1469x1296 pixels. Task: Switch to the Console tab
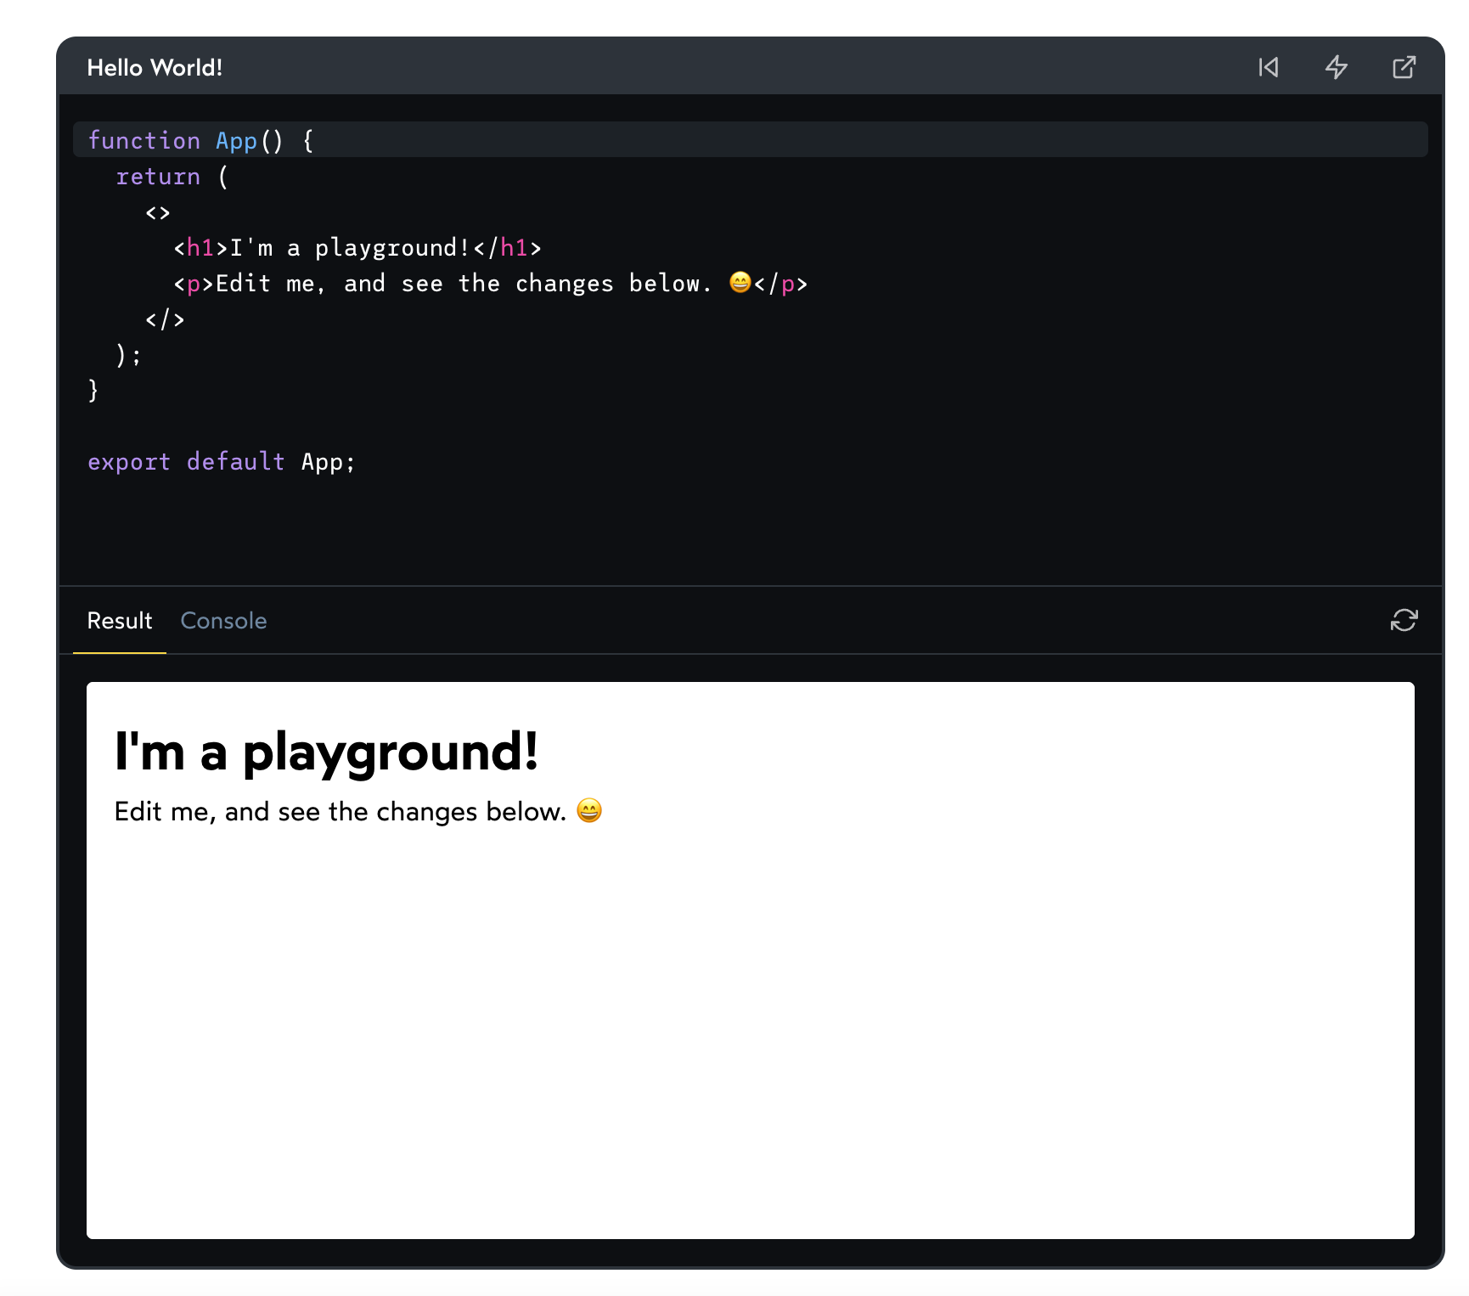click(223, 621)
